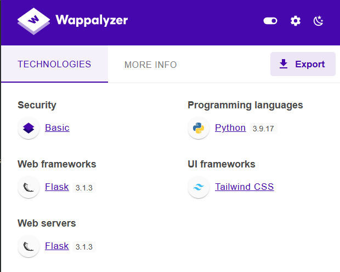Open settings with the gear icon

(x=296, y=21)
